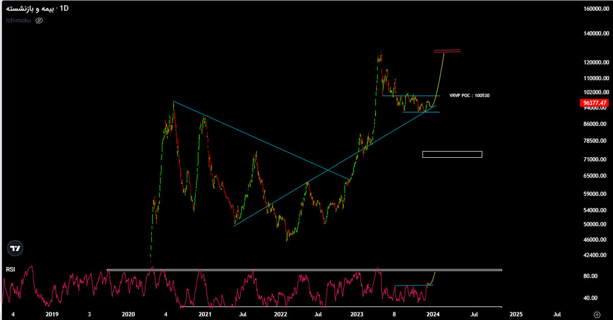
Task: Click the red target lines near 128000
Action: [447, 51]
